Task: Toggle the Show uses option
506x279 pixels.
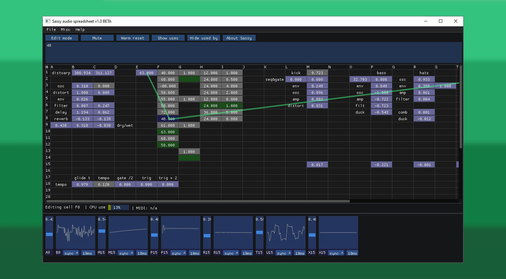Action: pyautogui.click(x=168, y=38)
